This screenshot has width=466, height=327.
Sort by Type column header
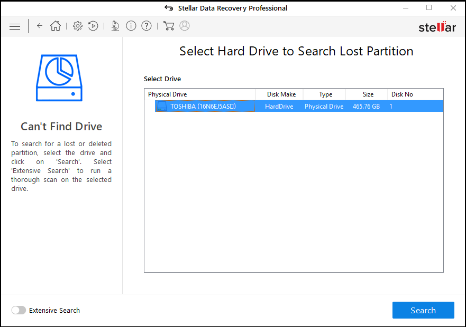325,94
